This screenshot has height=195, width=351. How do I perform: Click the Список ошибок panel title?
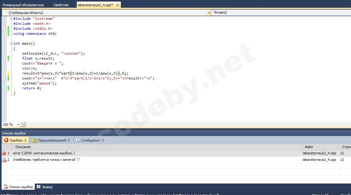[x=14, y=133]
